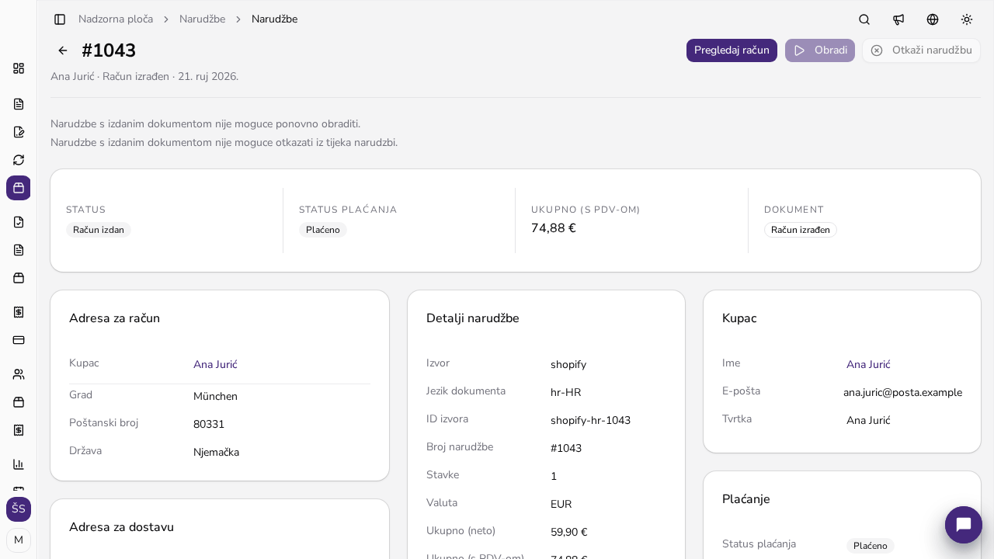The height and width of the screenshot is (559, 994).
Task: Open the search icon in header
Action: coord(864,19)
